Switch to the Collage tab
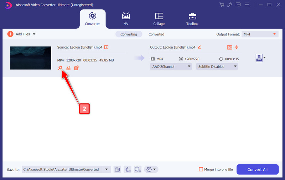This screenshot has height=180, width=285. coord(159,19)
